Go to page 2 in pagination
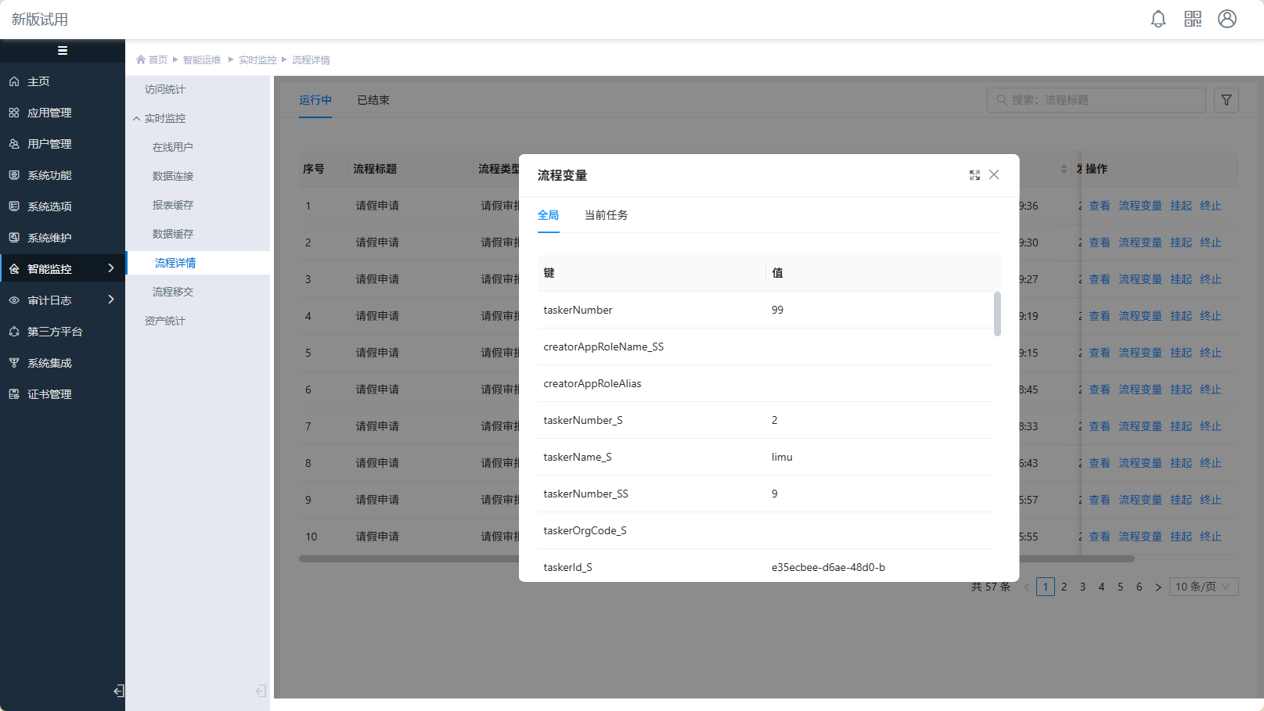Image resolution: width=1264 pixels, height=711 pixels. [x=1064, y=587]
